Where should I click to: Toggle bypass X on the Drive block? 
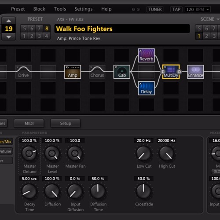(x=18, y=67)
